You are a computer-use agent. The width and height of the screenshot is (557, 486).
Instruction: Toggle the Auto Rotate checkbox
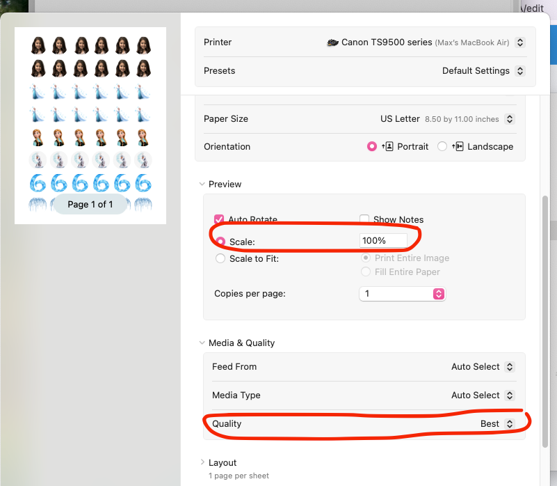pos(219,219)
